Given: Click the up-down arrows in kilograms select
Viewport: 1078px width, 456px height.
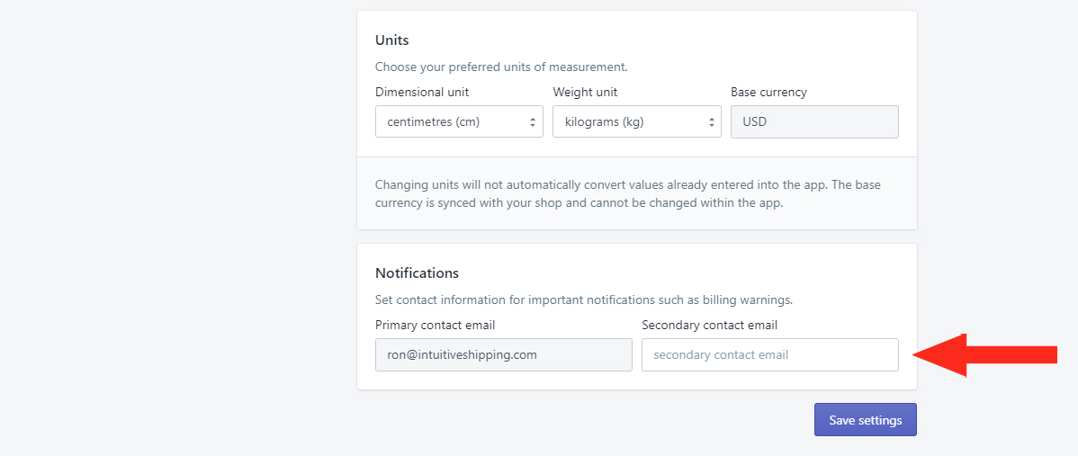Looking at the screenshot, I should [x=710, y=122].
